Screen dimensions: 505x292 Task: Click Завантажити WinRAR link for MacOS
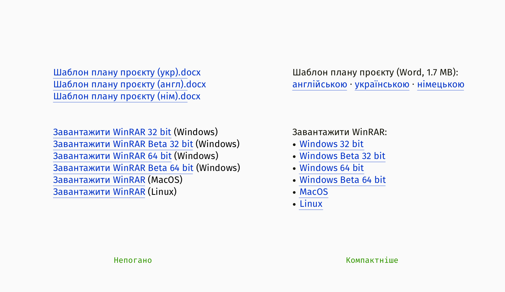[x=99, y=180]
